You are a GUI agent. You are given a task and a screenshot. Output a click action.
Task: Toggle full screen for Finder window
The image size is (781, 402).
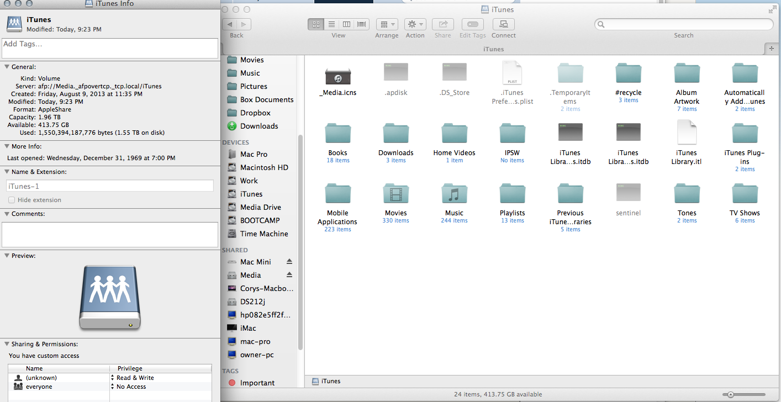[x=772, y=9]
